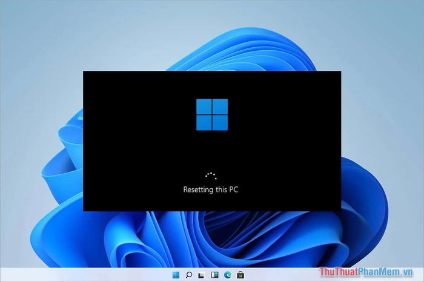The width and height of the screenshot is (424, 282).
Task: Open Search from the taskbar
Action: click(189, 275)
